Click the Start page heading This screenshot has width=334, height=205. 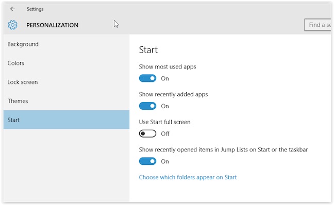148,50
